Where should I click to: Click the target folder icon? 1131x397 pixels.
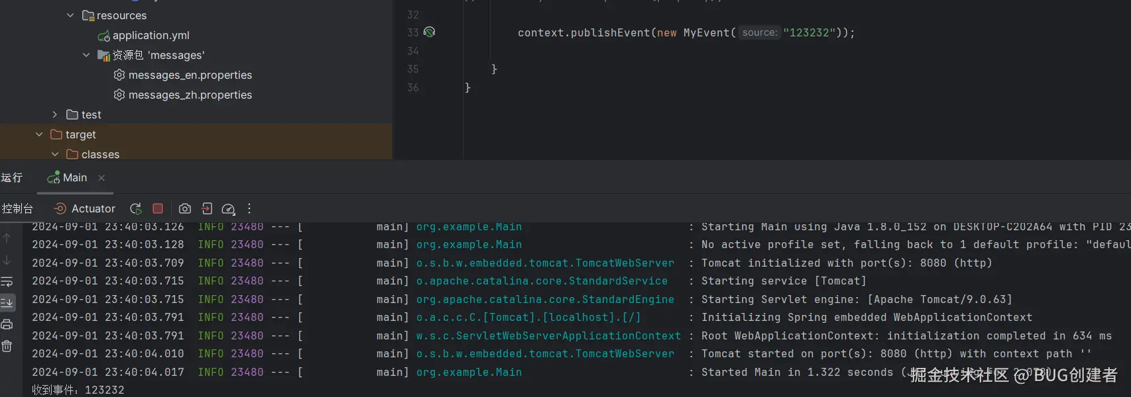tap(56, 134)
